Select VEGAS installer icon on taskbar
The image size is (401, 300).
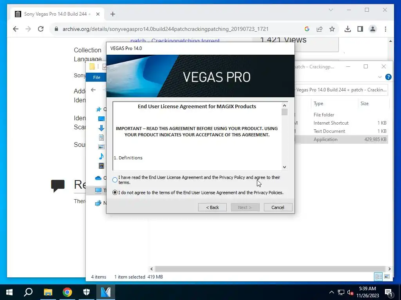[x=106, y=292]
